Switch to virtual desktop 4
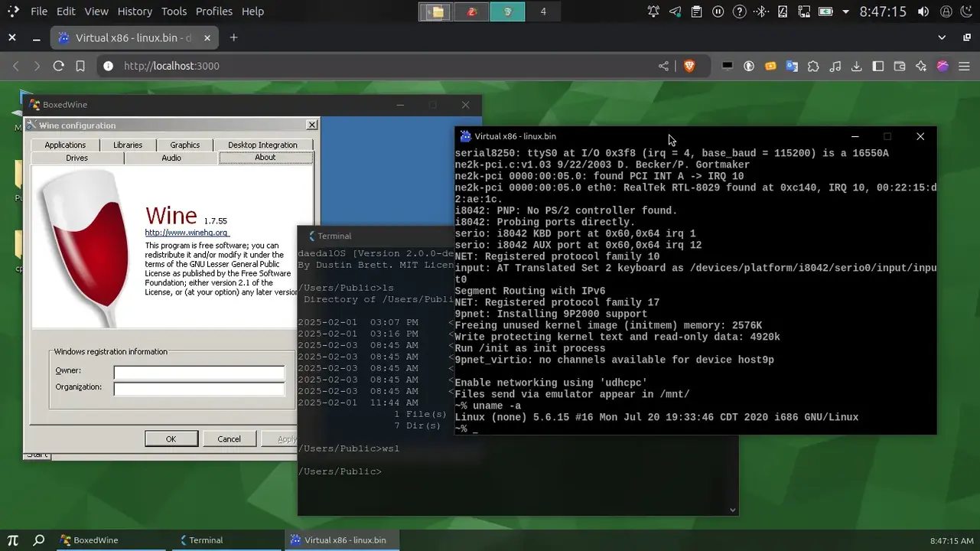This screenshot has width=980, height=551. pyautogui.click(x=543, y=11)
